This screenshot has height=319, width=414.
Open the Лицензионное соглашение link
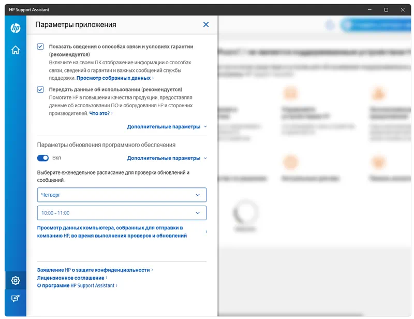click(x=71, y=278)
